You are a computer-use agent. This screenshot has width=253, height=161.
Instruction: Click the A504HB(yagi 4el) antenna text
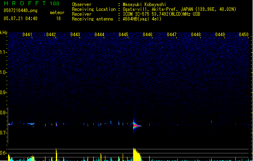point(142,19)
